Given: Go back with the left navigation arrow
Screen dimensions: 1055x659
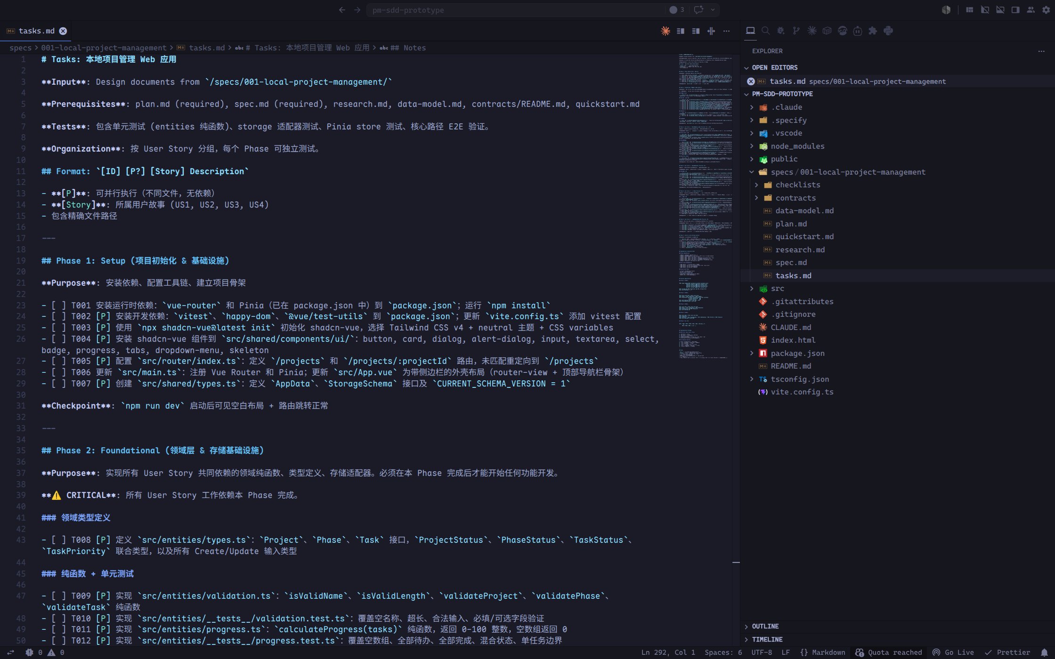Looking at the screenshot, I should (x=342, y=10).
